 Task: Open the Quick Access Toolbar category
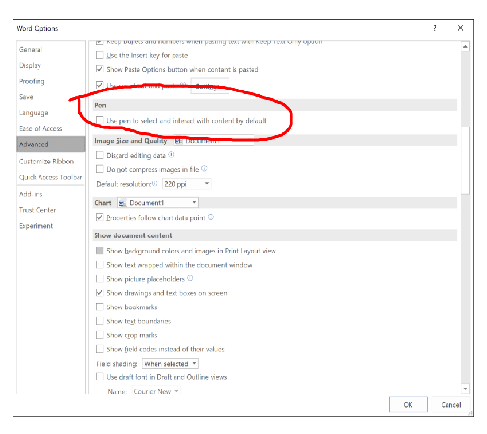click(51, 177)
